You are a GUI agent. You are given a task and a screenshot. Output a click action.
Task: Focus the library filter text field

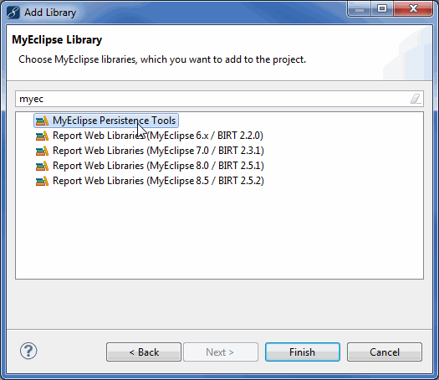point(219,99)
